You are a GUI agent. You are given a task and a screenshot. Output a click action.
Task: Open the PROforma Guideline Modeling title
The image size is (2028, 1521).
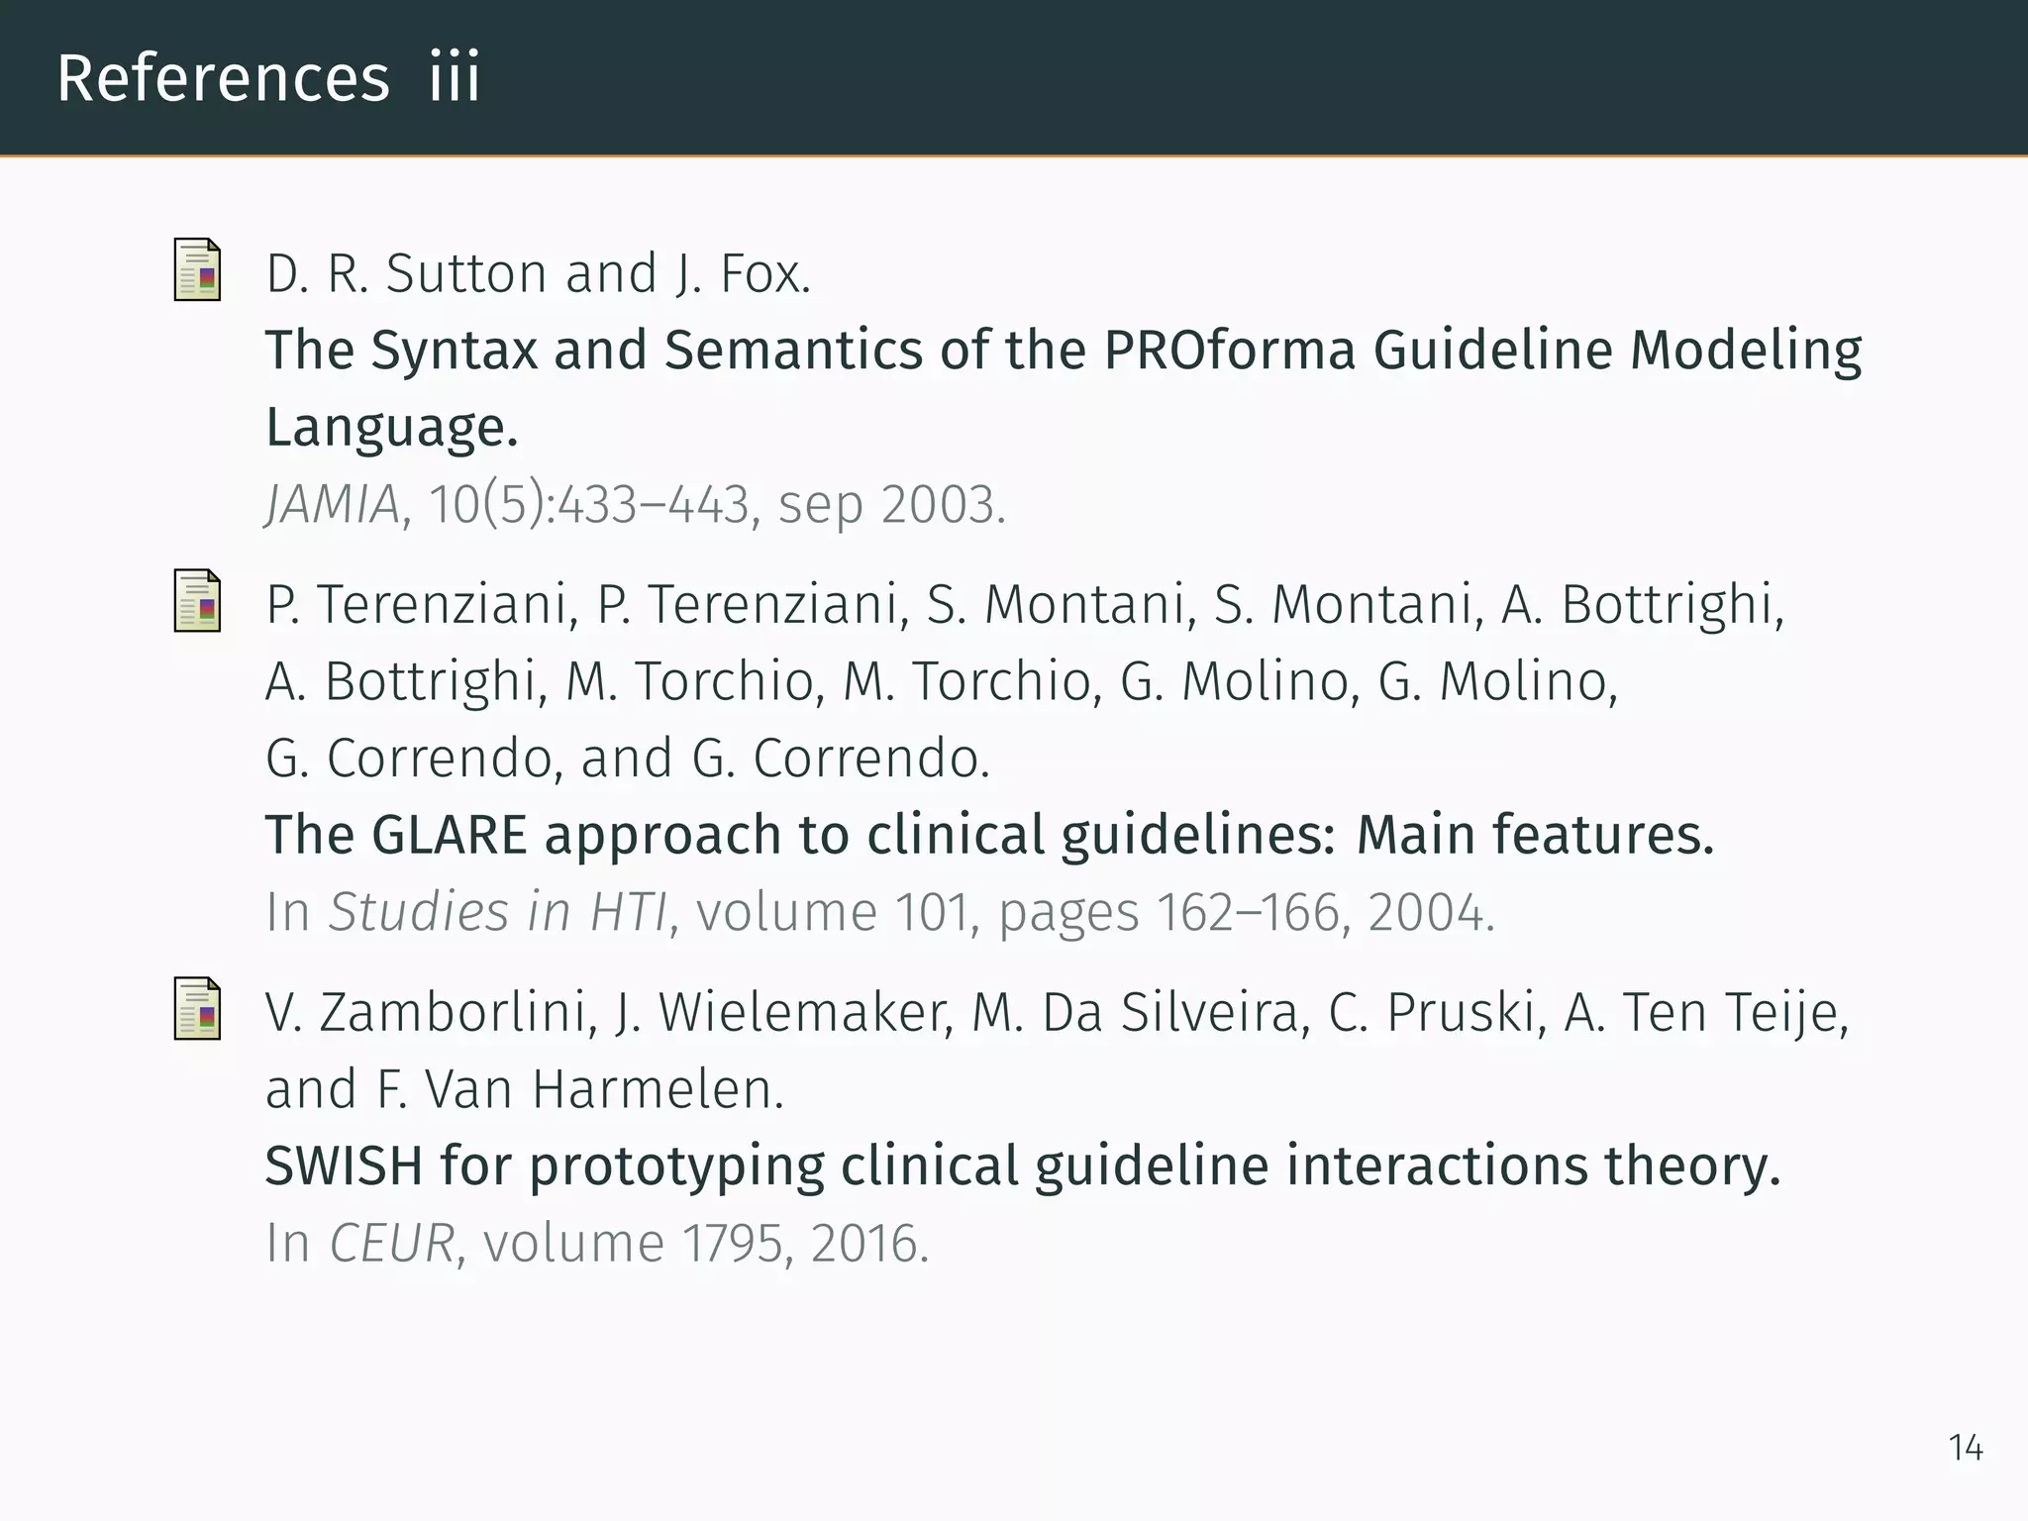click(1063, 351)
